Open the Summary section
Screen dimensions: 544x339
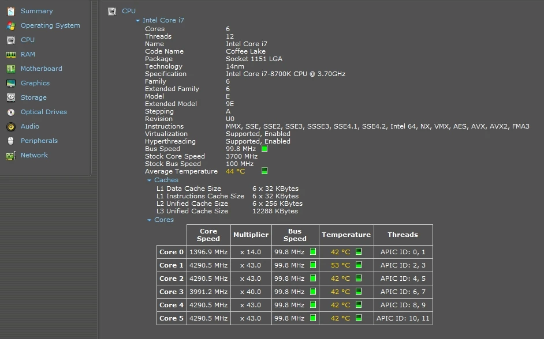pyautogui.click(x=37, y=11)
